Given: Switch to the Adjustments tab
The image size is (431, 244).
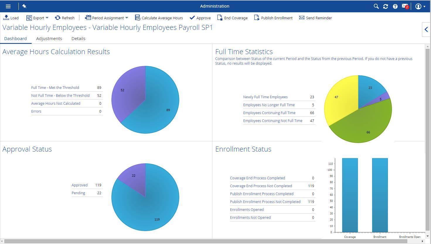Looking at the screenshot, I should 49,38.
